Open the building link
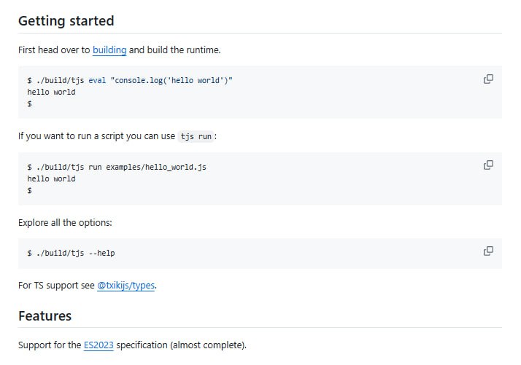 (109, 50)
